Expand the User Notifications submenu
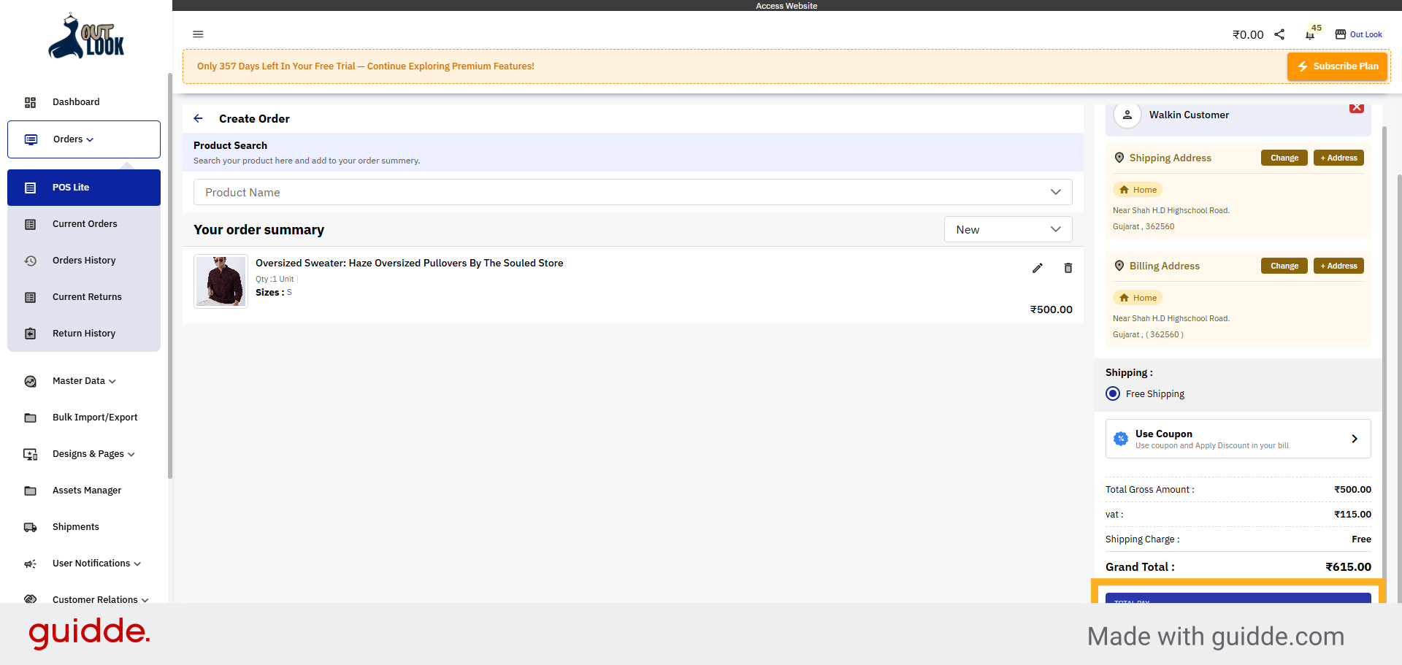 pyautogui.click(x=137, y=564)
